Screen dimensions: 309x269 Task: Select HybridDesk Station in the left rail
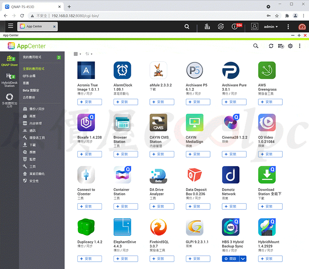click(9, 81)
